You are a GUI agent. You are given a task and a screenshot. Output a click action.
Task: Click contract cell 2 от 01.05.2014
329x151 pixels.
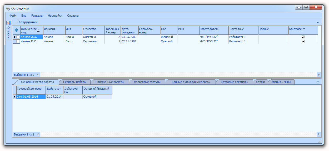(31, 97)
